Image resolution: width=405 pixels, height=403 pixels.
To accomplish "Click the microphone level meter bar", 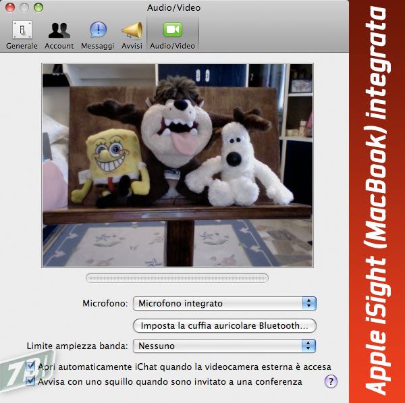I will point(177,278).
